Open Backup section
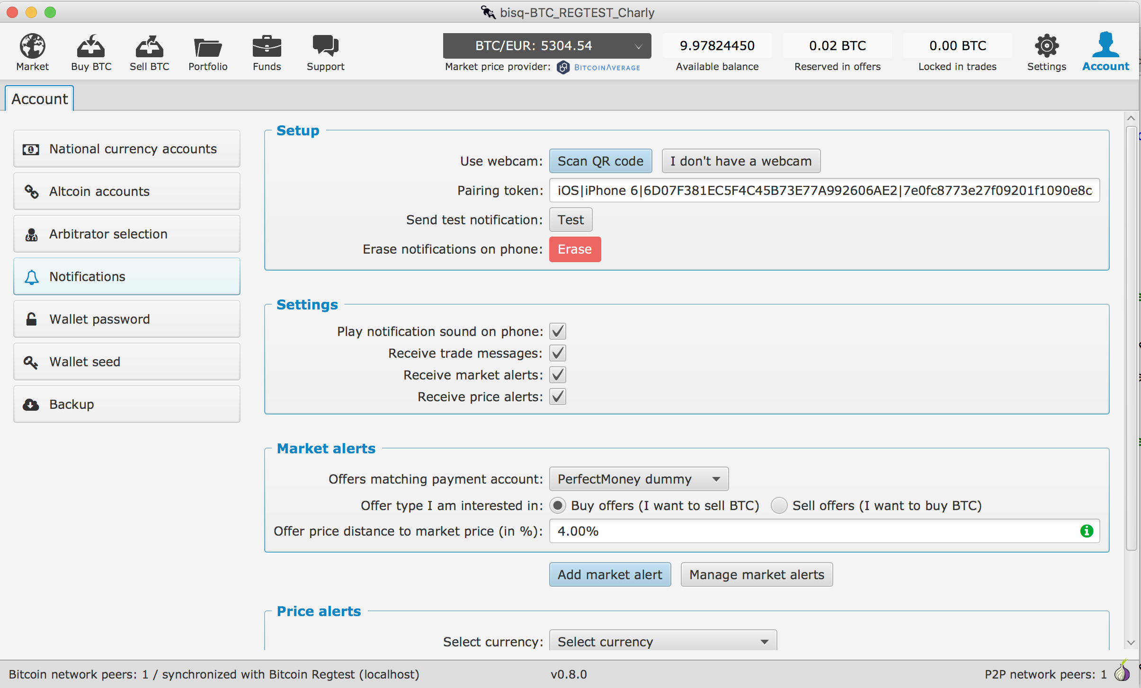Image resolution: width=1141 pixels, height=688 pixels. click(x=127, y=404)
